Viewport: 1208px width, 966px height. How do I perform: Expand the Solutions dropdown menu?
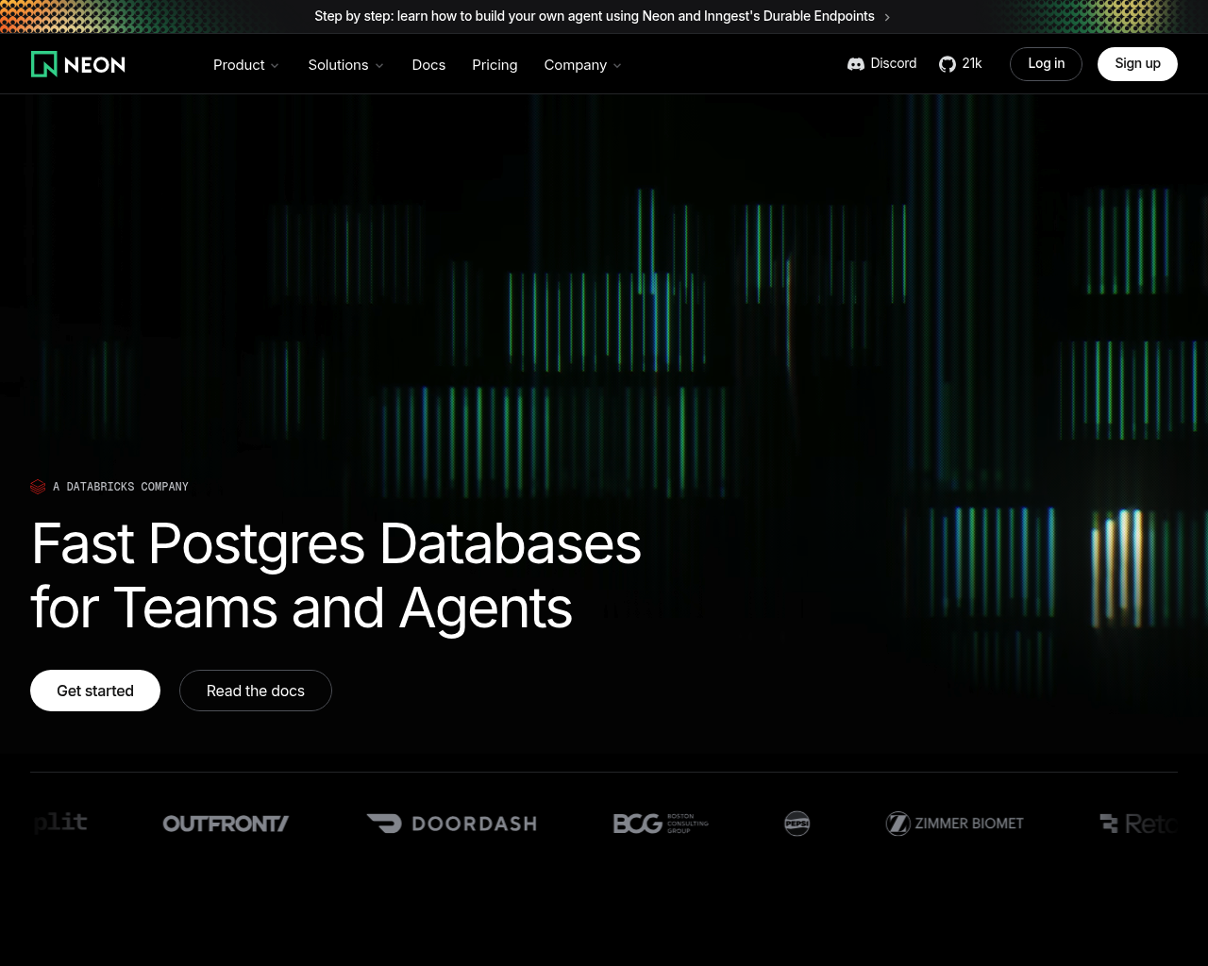(x=345, y=65)
